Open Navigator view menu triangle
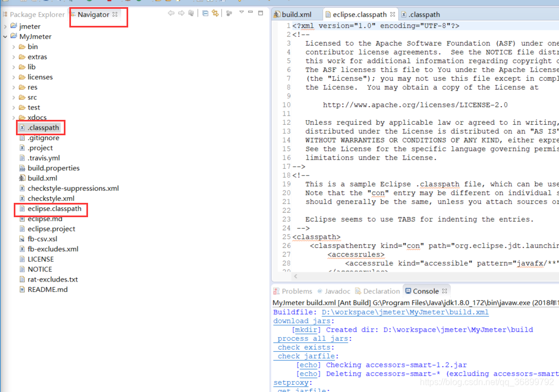 pyautogui.click(x=242, y=12)
